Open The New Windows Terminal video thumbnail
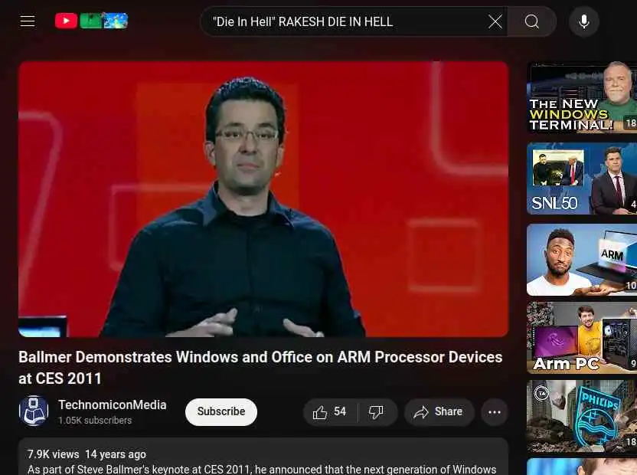 click(582, 97)
